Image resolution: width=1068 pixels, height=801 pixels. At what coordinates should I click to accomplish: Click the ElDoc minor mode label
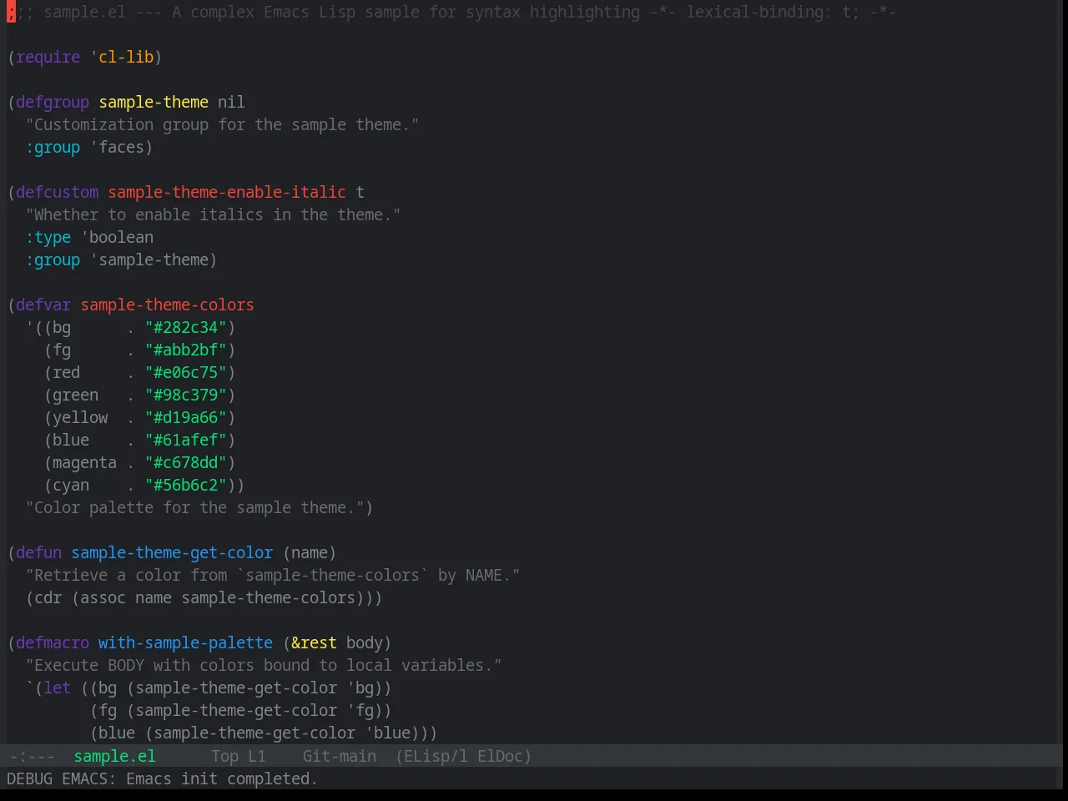pyautogui.click(x=500, y=756)
